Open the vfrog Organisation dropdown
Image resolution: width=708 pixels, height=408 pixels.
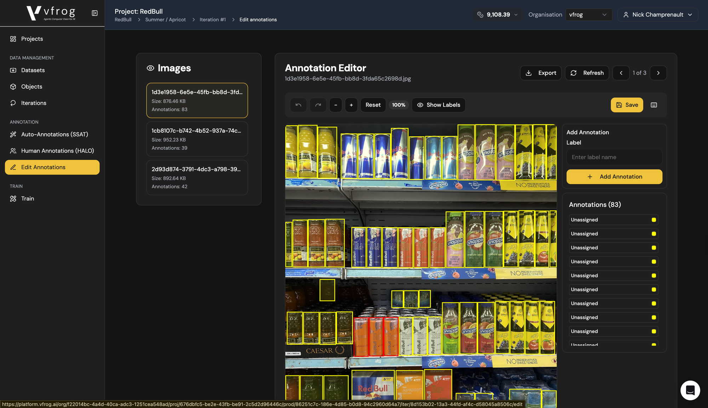click(x=588, y=15)
